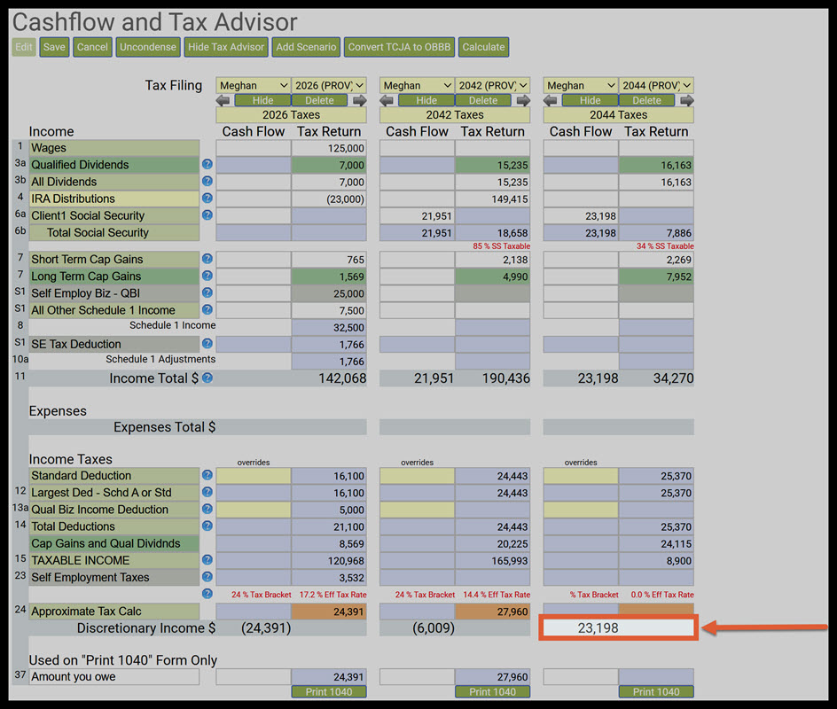Open help icon next to IRA Distributions

coord(207,199)
